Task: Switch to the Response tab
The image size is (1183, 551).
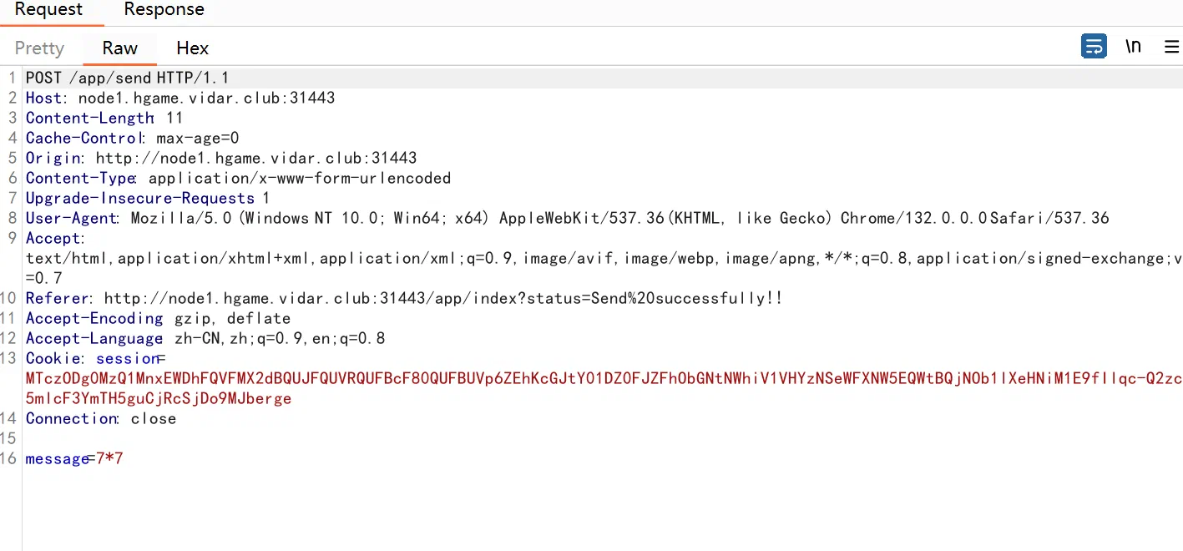Action: (x=164, y=10)
